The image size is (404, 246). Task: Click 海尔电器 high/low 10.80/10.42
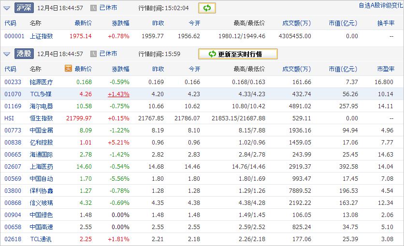coord(248,106)
